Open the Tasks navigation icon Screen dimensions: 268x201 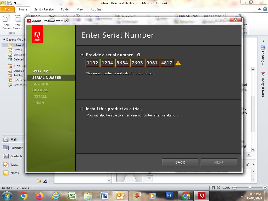click(6, 165)
